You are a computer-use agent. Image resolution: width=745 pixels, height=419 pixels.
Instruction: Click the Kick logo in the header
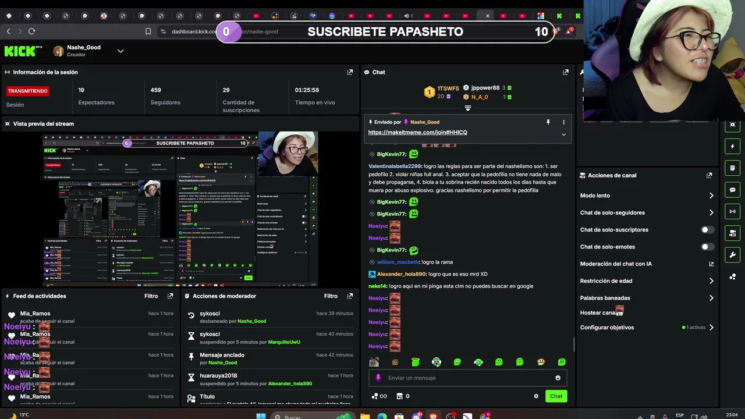pyautogui.click(x=23, y=51)
